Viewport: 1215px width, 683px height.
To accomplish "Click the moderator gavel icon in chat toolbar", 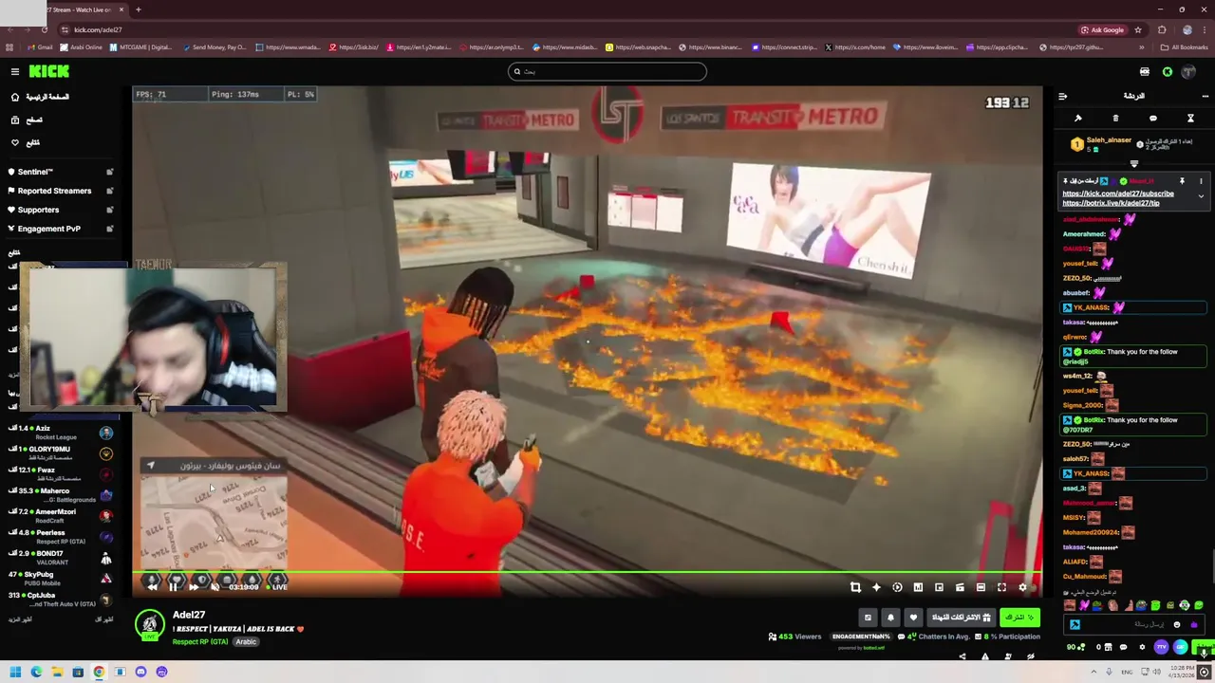I will 1078,119.
